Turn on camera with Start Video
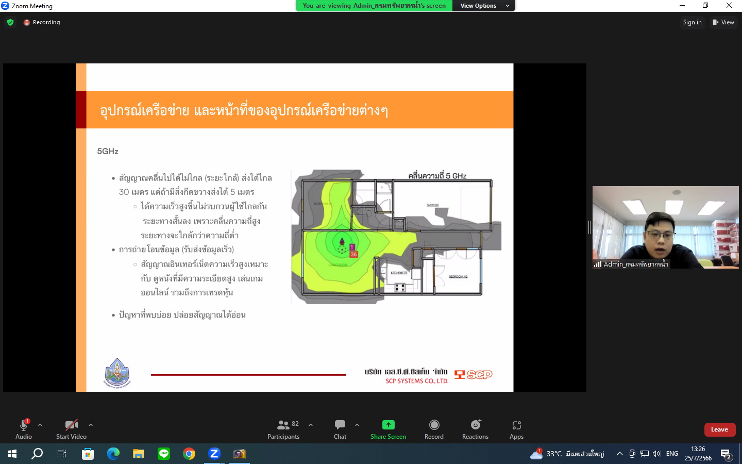 coord(71,429)
